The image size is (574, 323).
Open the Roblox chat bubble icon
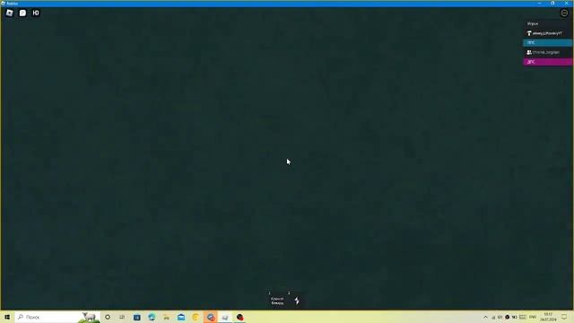[x=22, y=13]
